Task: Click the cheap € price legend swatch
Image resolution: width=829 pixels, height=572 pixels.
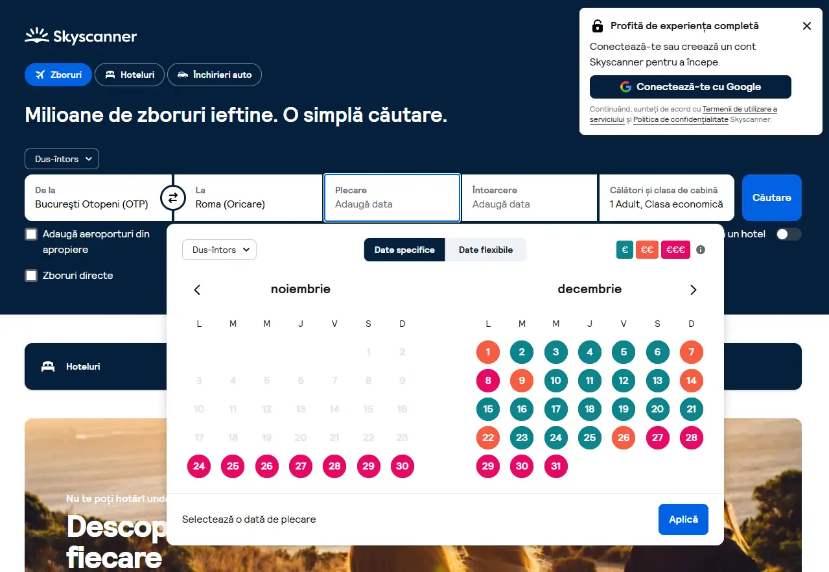Action: (625, 250)
